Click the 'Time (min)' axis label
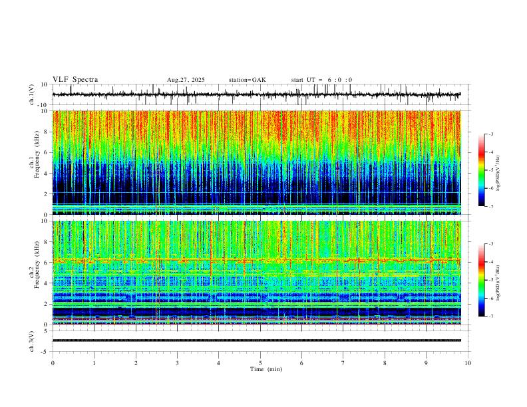527x407 pixels. point(266,369)
